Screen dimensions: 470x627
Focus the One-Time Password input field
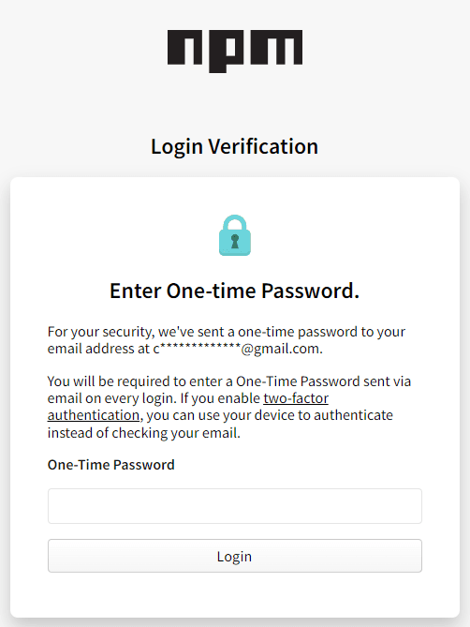pos(235,506)
